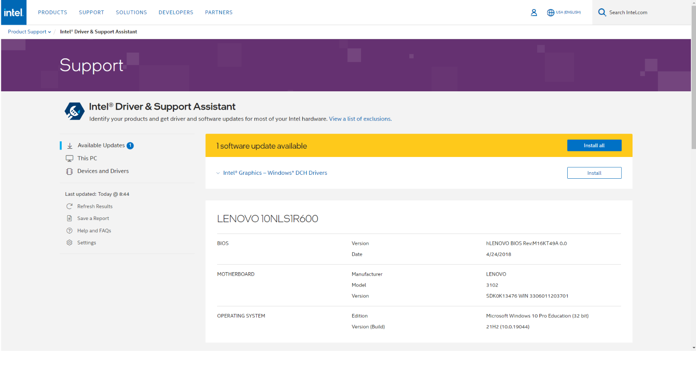Image resolution: width=696 pixels, height=377 pixels.
Task: Open the Help and FAQs link
Action: 94,230
